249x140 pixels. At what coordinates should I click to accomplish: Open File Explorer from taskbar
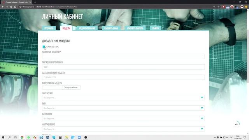click(67, 137)
